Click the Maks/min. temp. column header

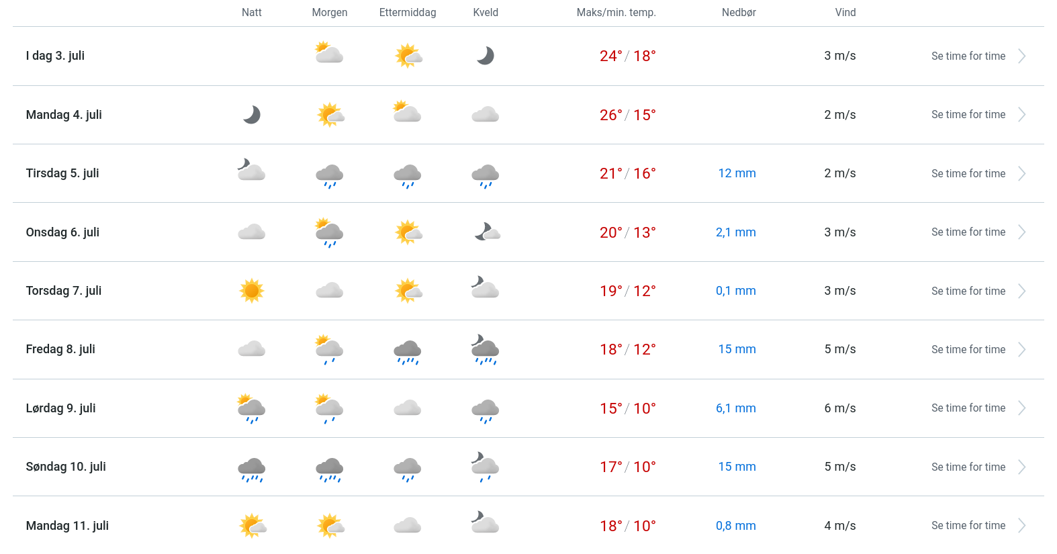[616, 13]
